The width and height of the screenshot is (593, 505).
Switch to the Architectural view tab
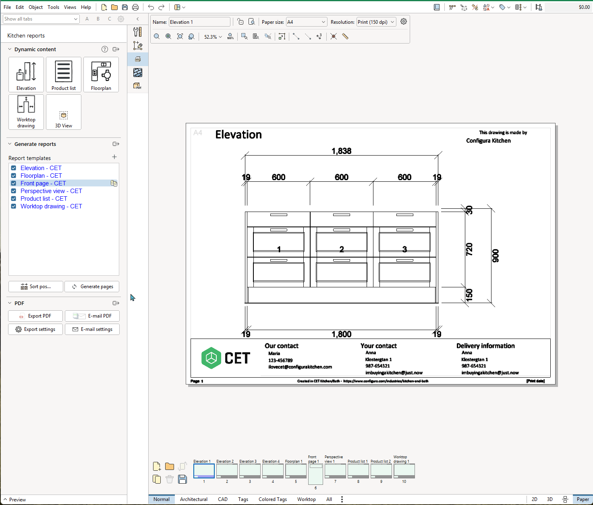(x=194, y=499)
